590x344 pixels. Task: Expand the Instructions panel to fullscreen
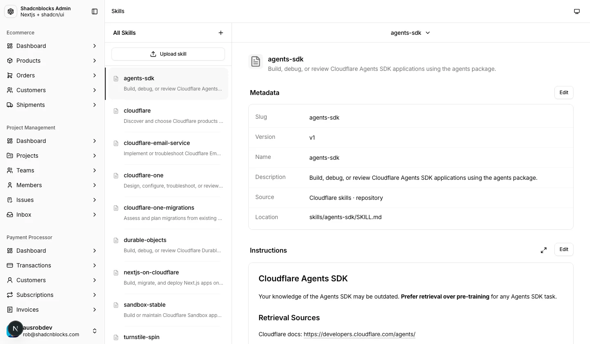coord(544,250)
